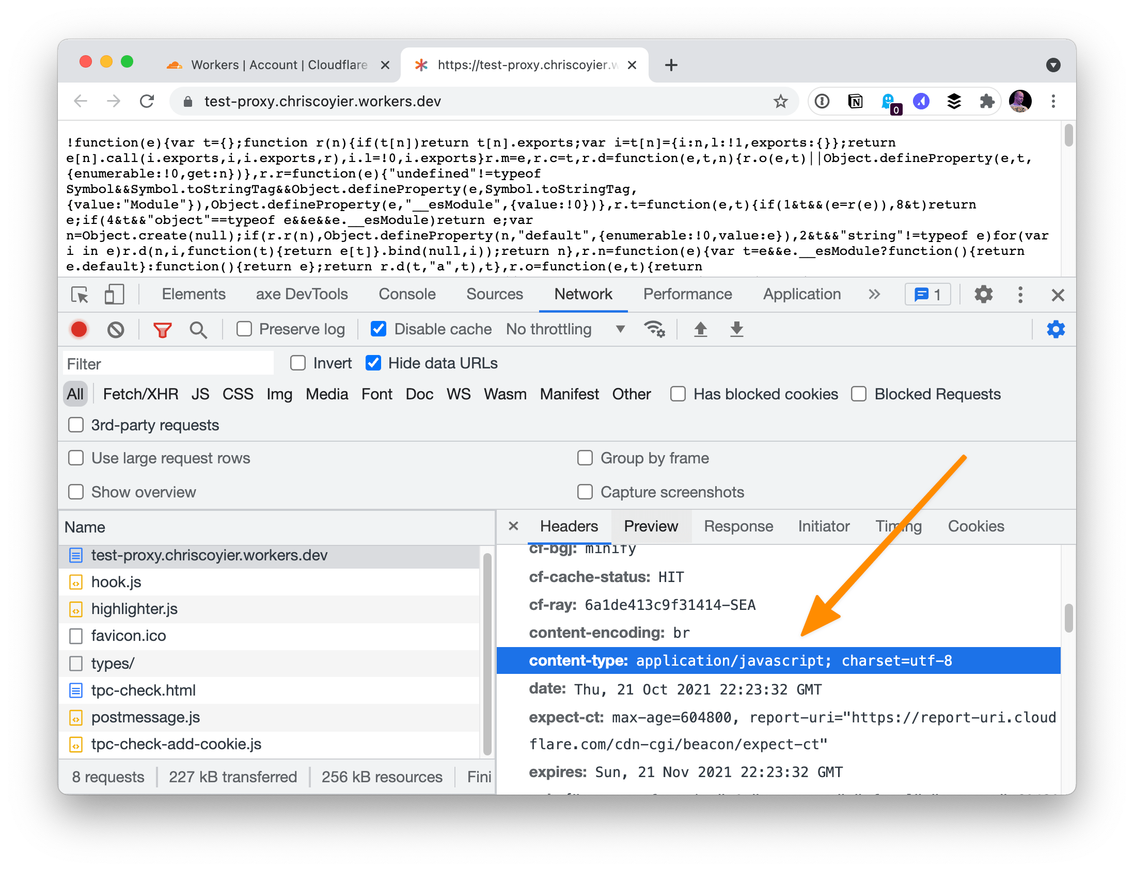This screenshot has width=1134, height=871.
Task: Enable the Preserve log checkbox
Action: pos(244,329)
